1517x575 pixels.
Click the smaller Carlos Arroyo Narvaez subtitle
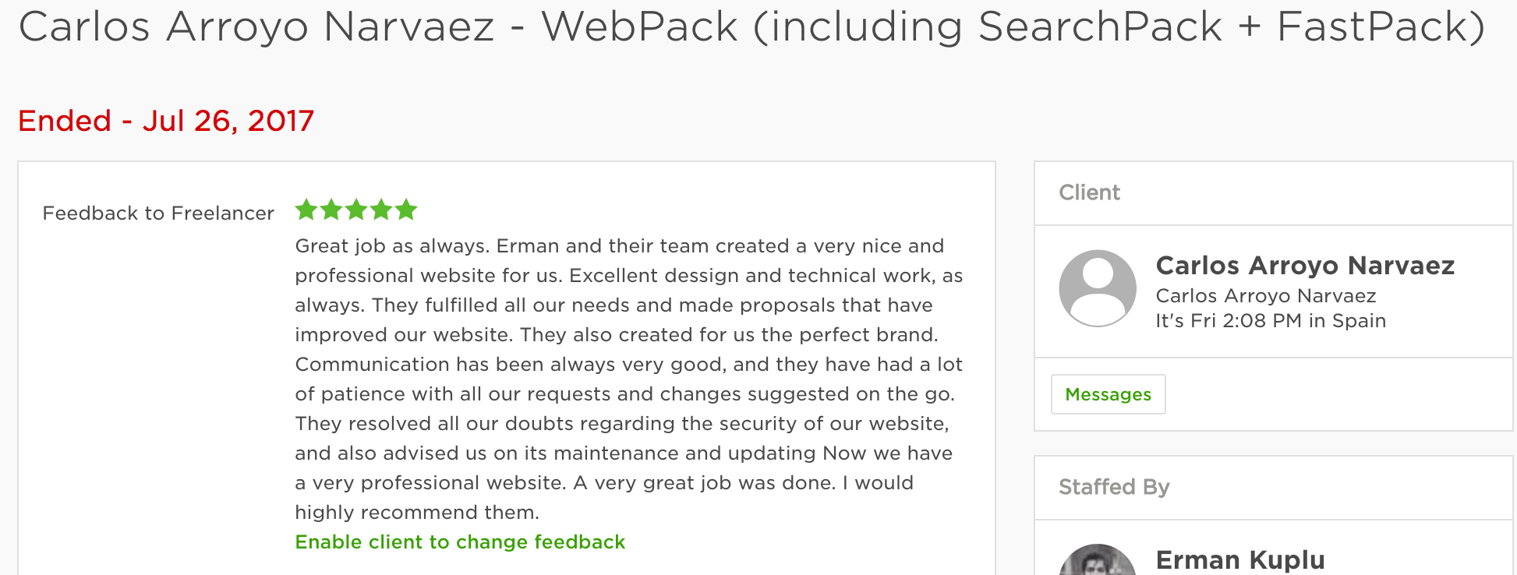[1266, 296]
